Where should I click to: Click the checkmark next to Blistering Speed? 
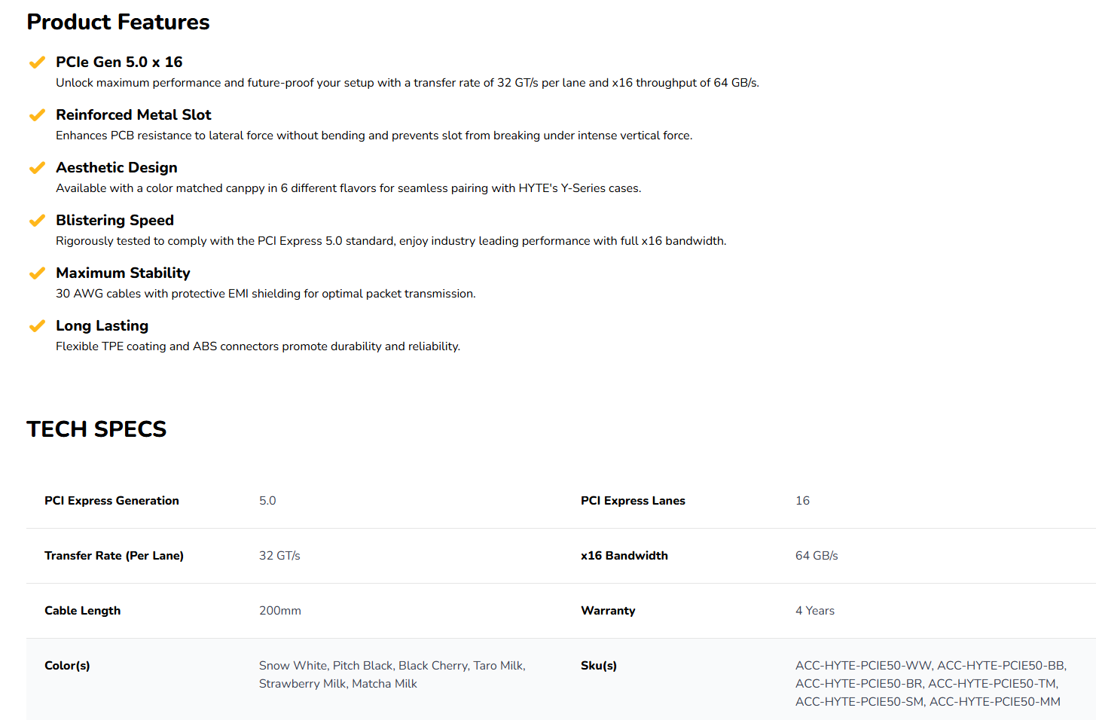[36, 221]
